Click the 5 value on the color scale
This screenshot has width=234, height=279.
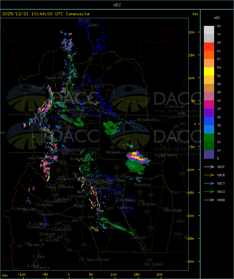point(218,158)
